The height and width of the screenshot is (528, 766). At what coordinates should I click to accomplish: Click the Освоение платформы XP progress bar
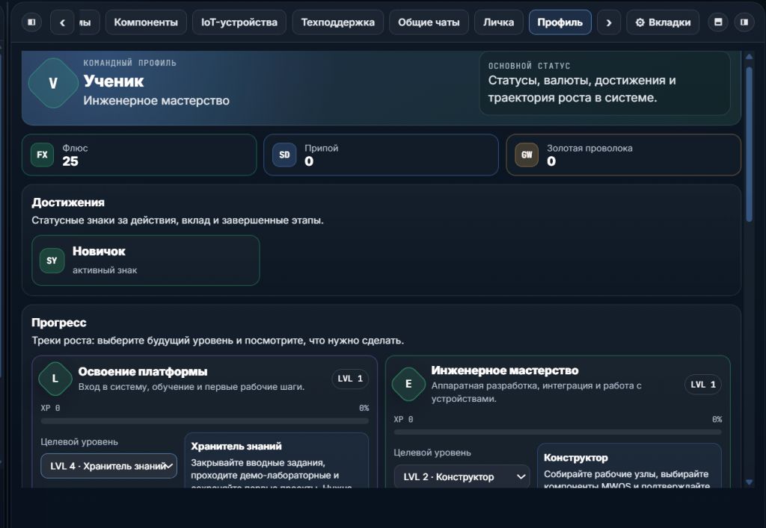pos(205,420)
